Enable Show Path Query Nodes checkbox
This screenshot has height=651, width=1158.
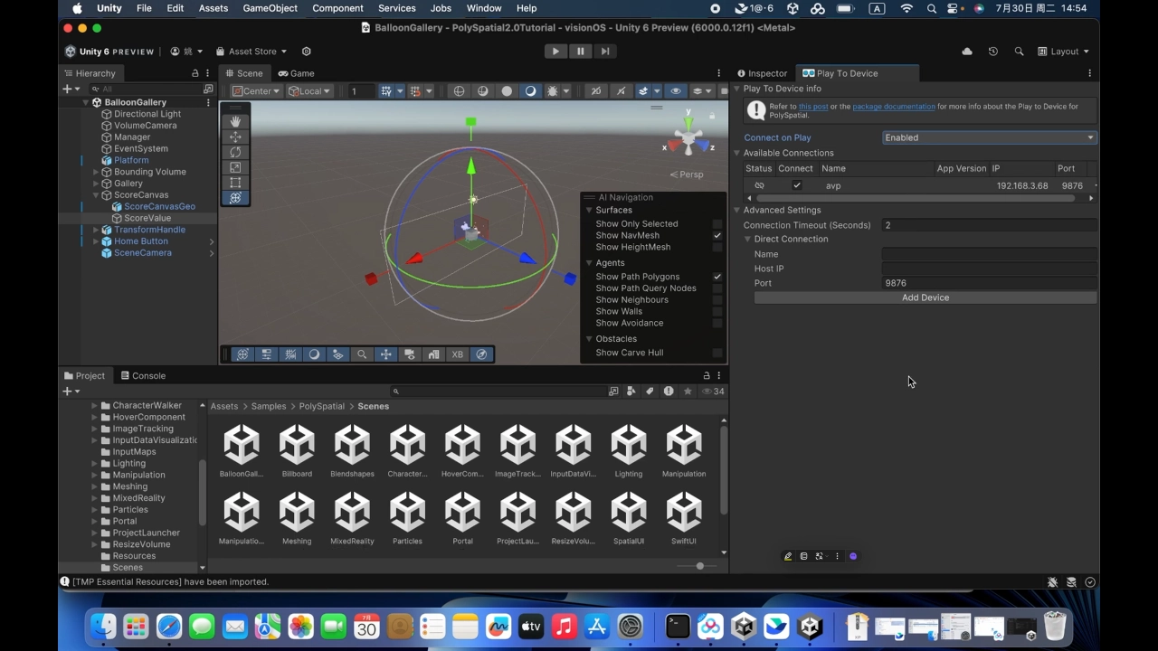[717, 288]
